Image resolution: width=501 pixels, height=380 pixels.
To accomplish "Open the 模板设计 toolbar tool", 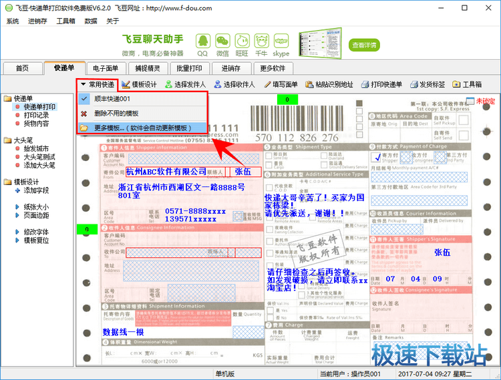I will [140, 84].
